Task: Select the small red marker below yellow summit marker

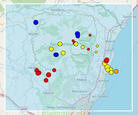Action: tap(89, 49)
